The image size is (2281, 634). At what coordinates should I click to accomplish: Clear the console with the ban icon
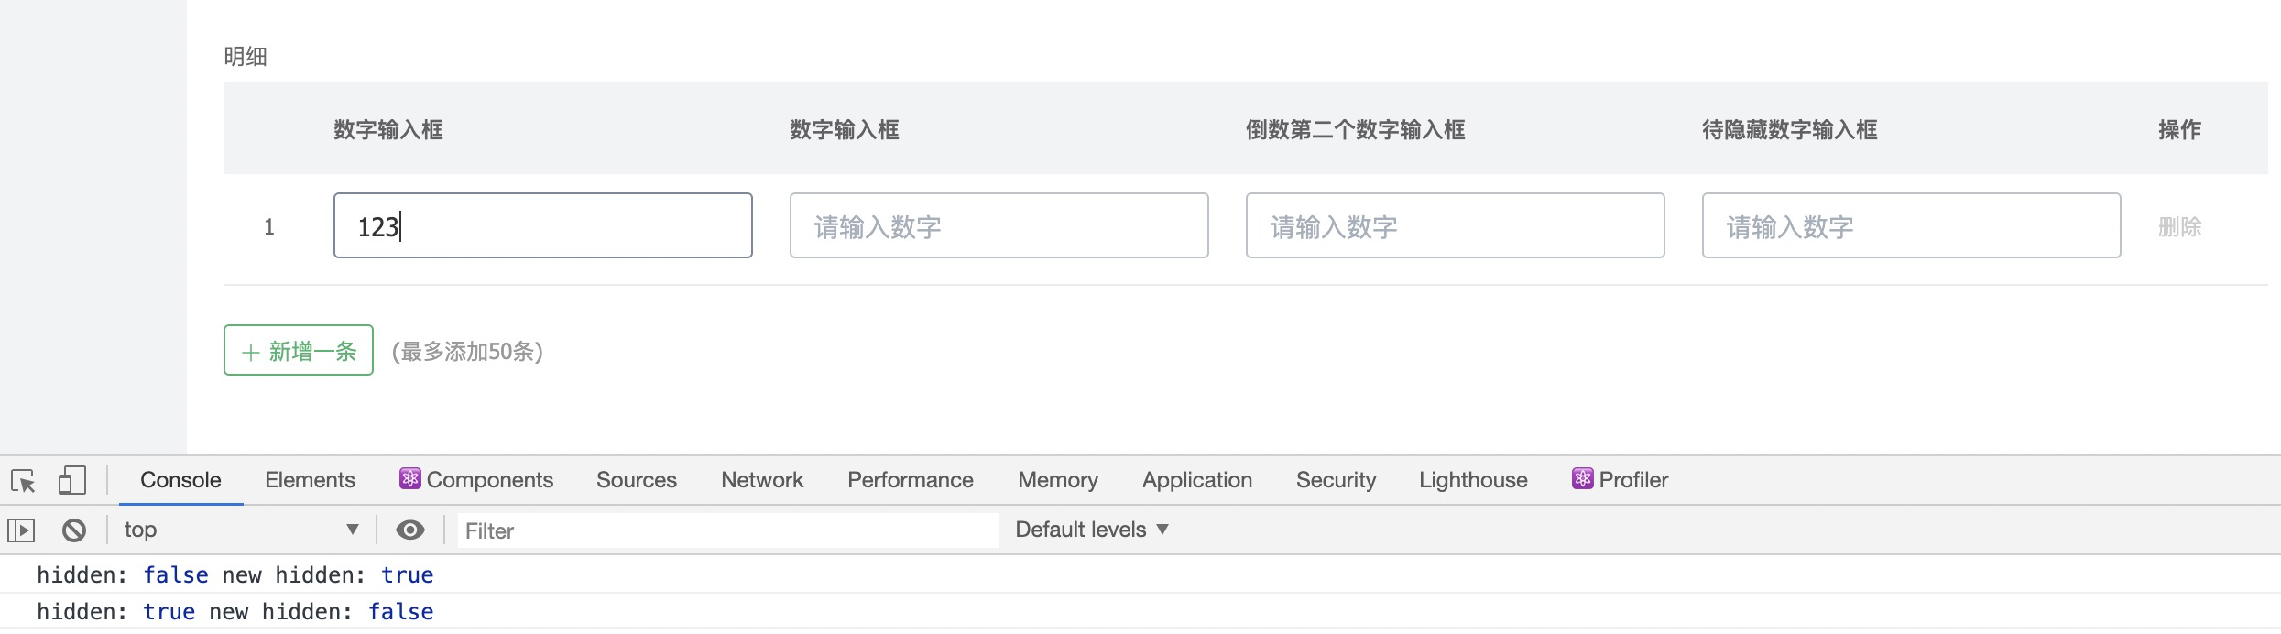[74, 530]
